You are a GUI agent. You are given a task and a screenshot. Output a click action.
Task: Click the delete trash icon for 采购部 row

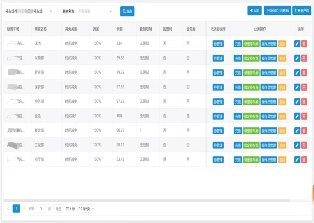click(304, 58)
